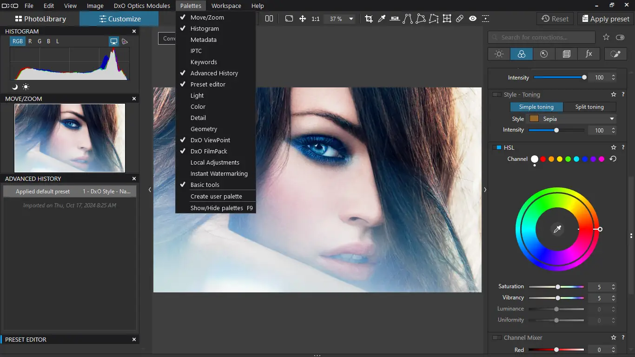Open the Effects (fx) tab
The image size is (635, 357).
(589, 54)
